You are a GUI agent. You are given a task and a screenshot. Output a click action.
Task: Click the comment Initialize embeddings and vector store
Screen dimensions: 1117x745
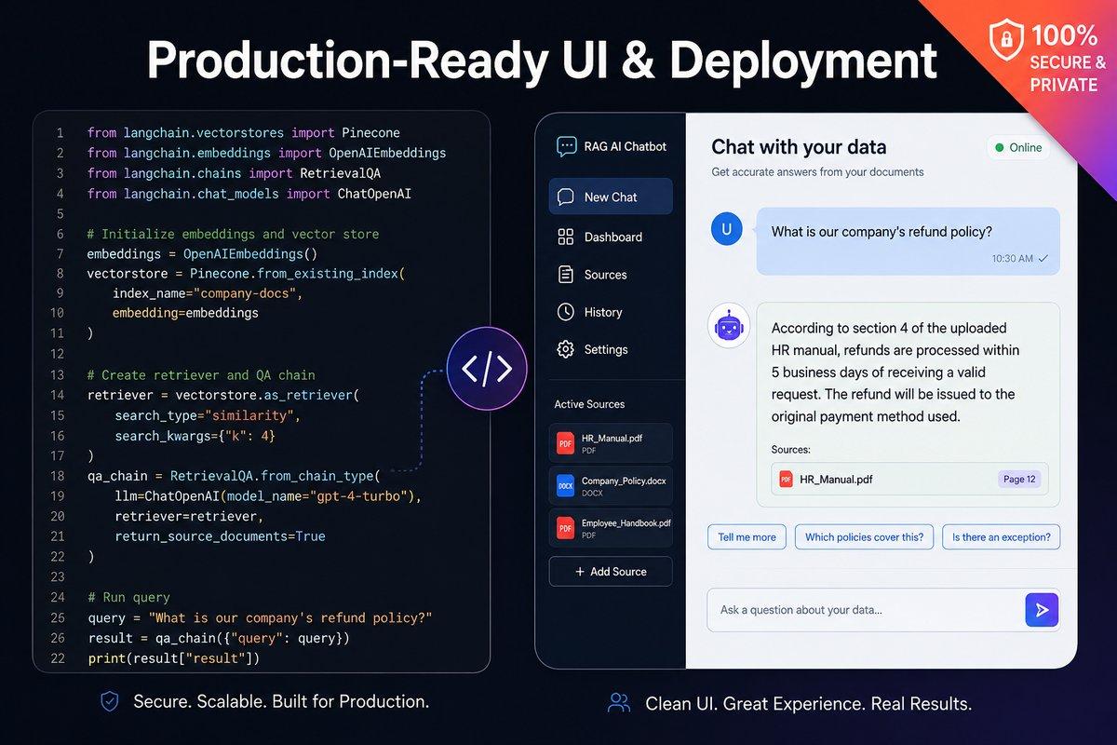coord(233,234)
